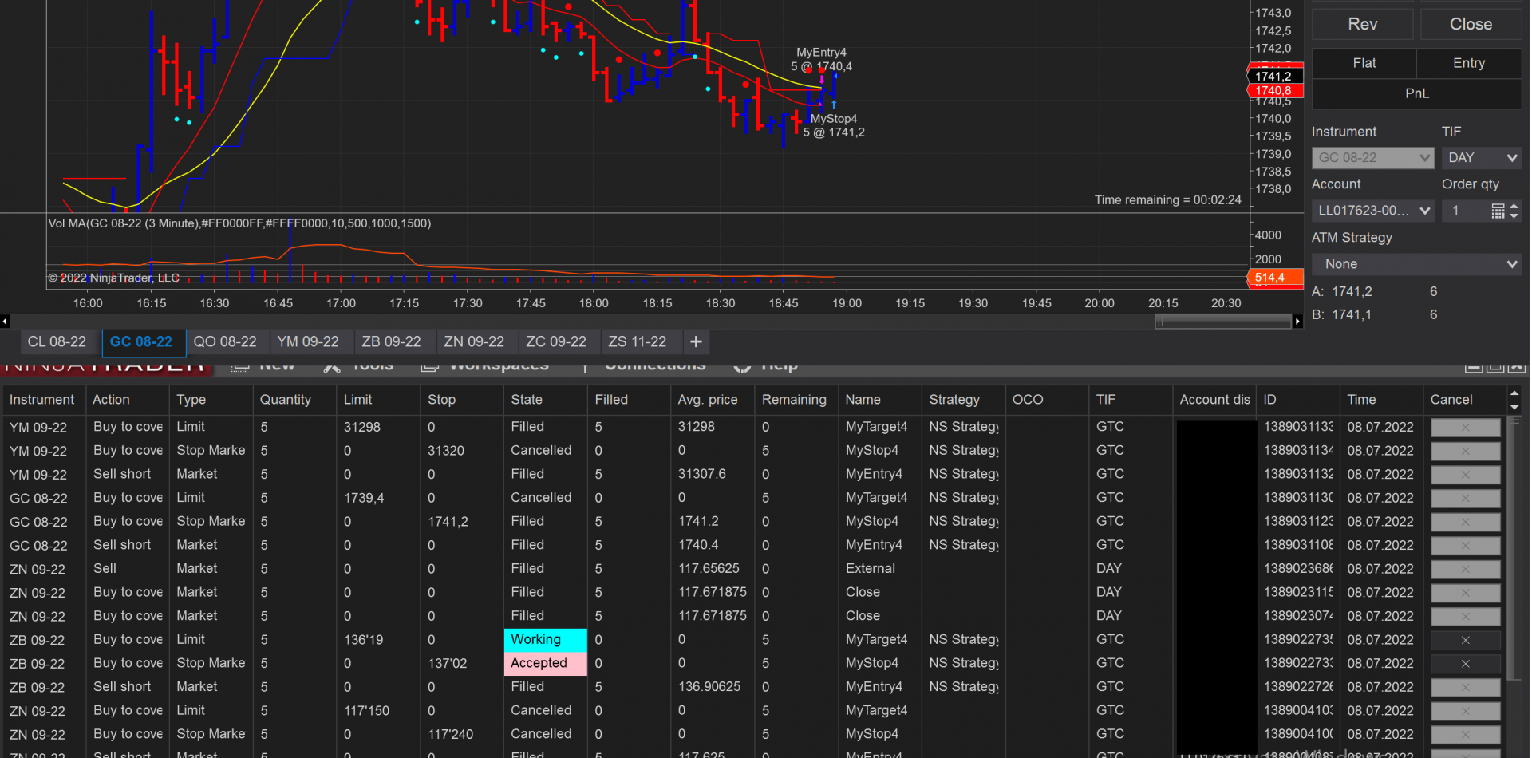Click the Flat position cell
1532x758 pixels.
click(x=1364, y=63)
